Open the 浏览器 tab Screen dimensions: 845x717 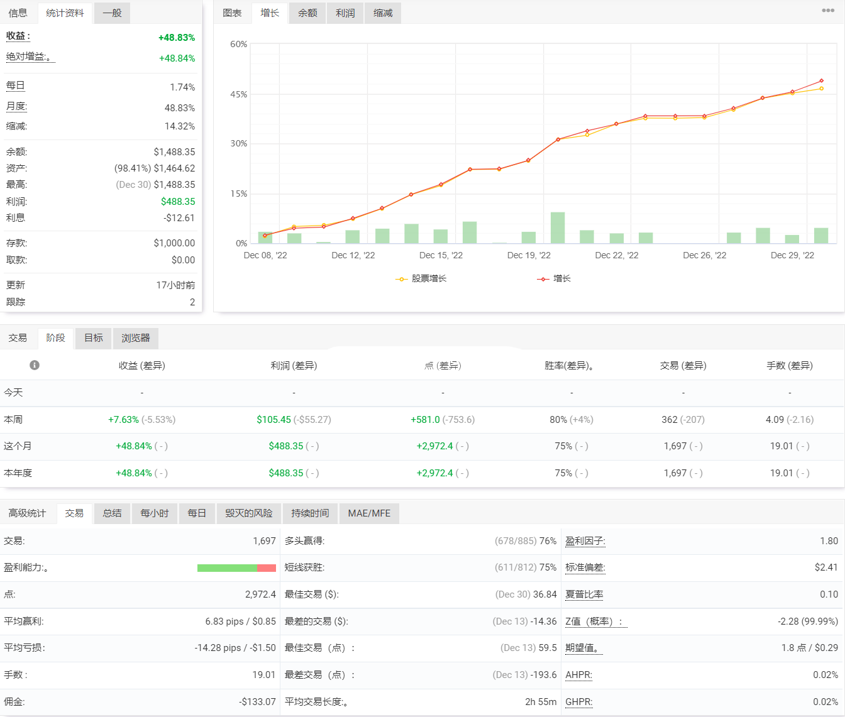point(136,338)
